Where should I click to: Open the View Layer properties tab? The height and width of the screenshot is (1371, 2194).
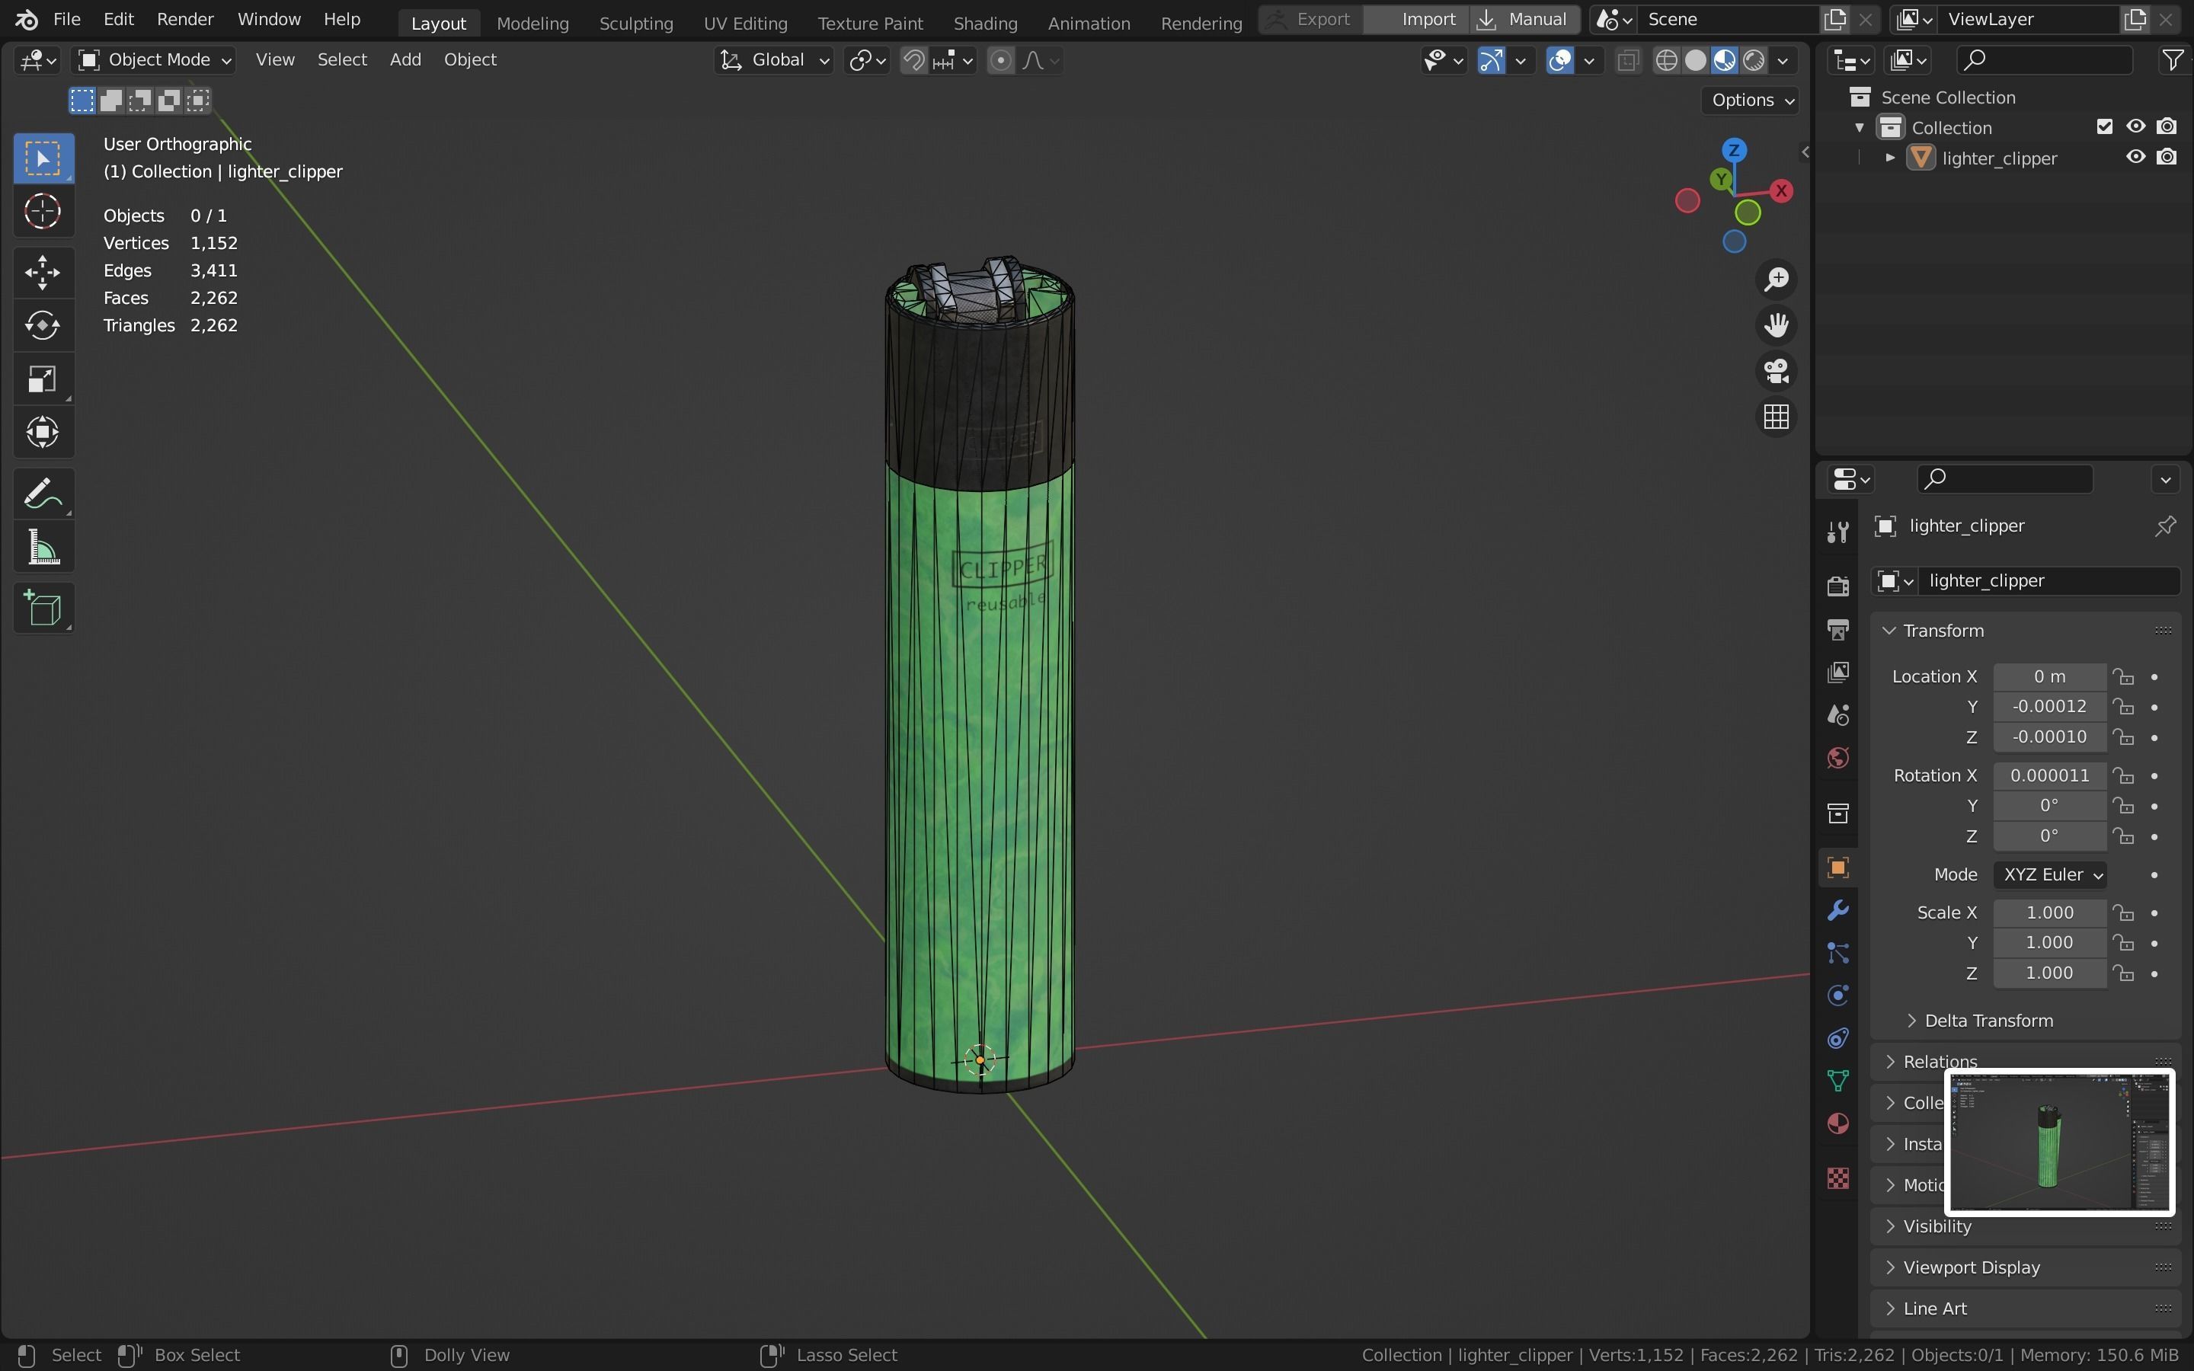[x=1837, y=672]
